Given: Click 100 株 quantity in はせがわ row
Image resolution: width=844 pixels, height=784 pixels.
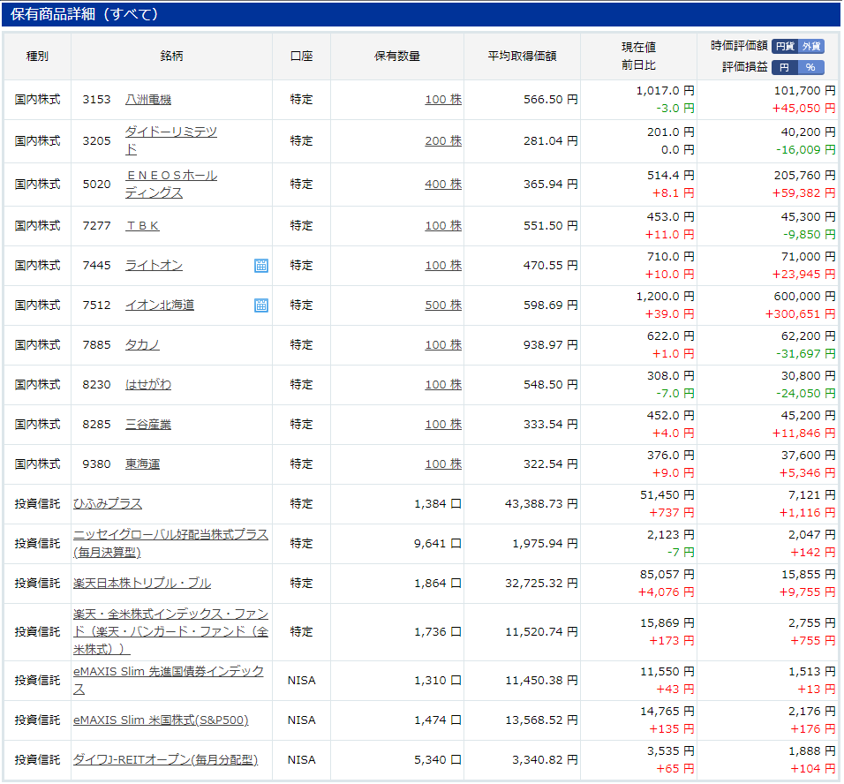Looking at the screenshot, I should click(x=443, y=384).
